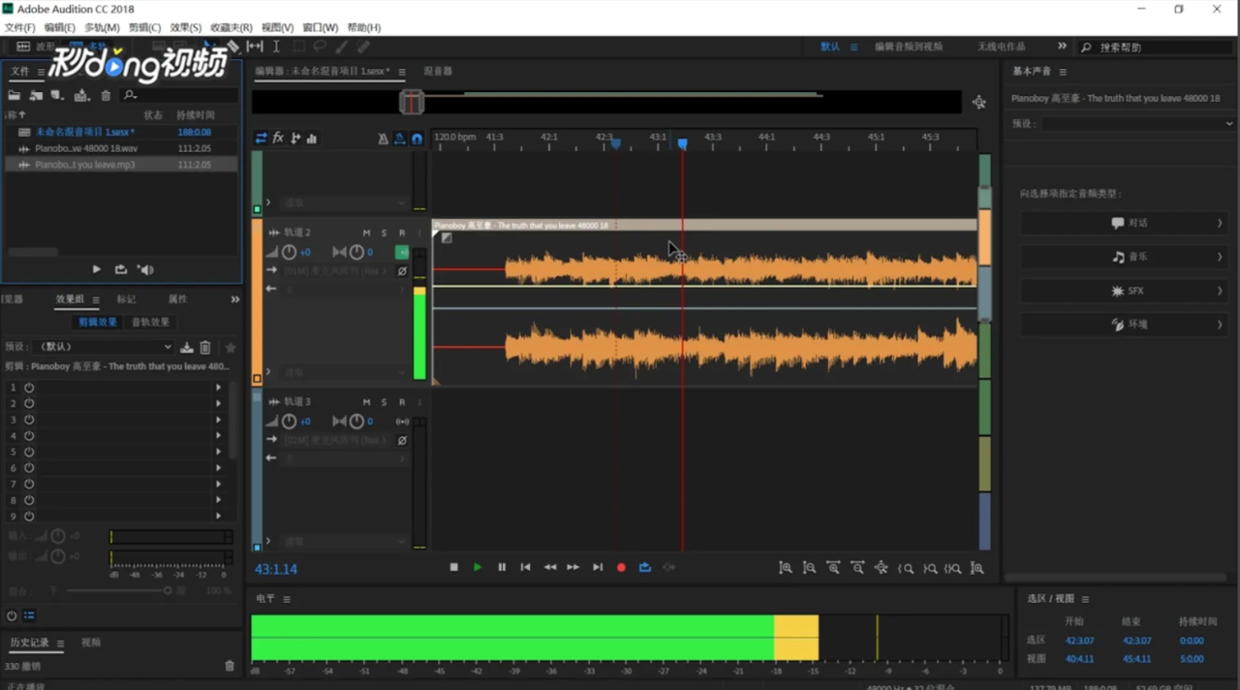Screen dimensions: 1240x690
Task: Open the 基本声音 panel menu
Action: coord(1063,72)
